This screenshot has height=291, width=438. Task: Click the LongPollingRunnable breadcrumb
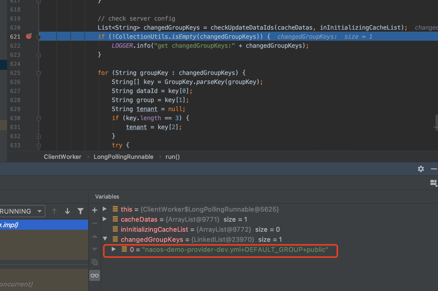click(123, 157)
